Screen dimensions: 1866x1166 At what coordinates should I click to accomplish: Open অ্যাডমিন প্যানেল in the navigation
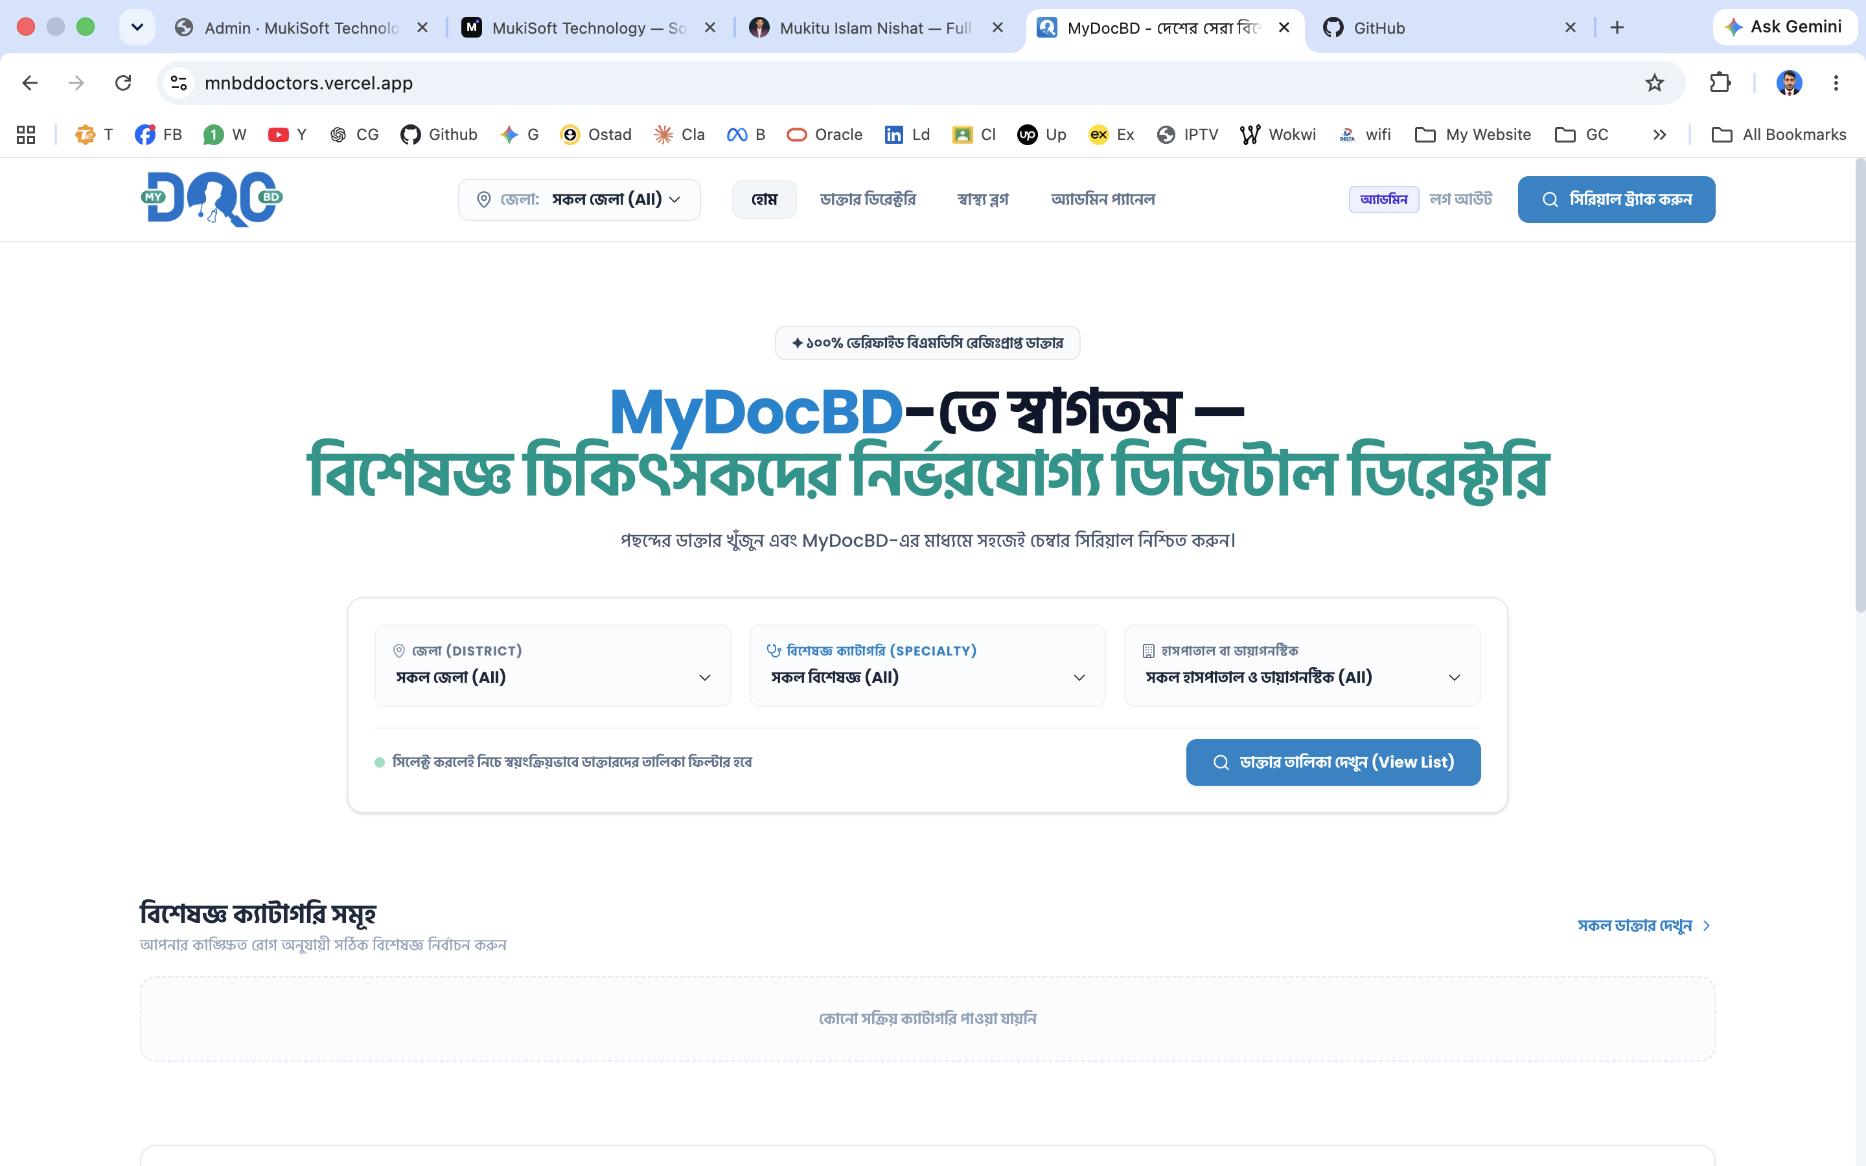coord(1103,200)
